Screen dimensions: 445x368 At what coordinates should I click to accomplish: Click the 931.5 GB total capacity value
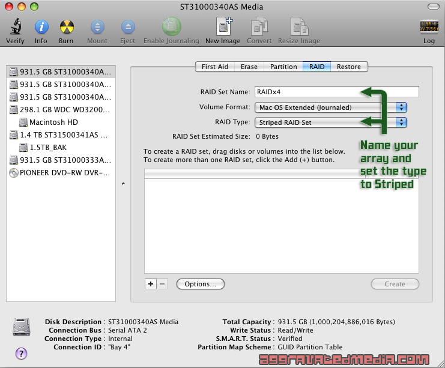pos(336,322)
